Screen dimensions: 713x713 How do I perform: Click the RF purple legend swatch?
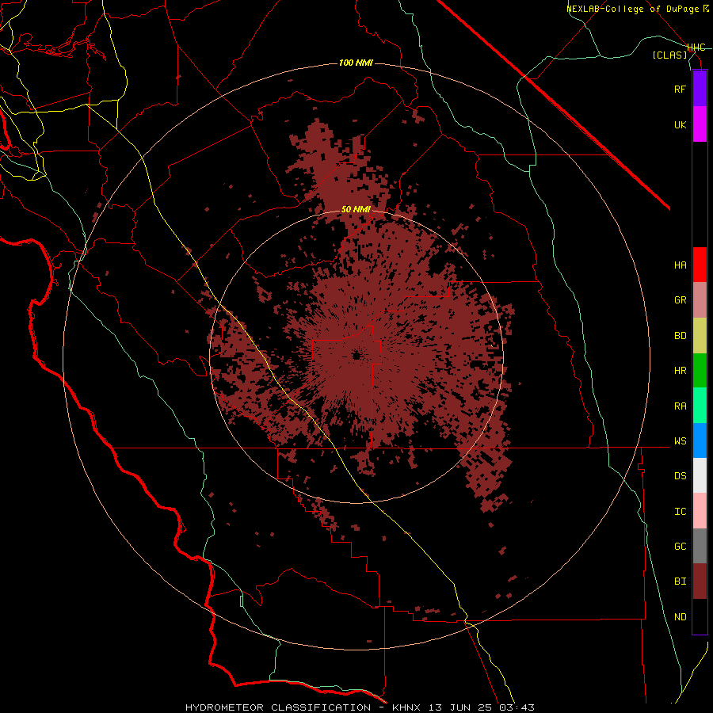[x=700, y=89]
